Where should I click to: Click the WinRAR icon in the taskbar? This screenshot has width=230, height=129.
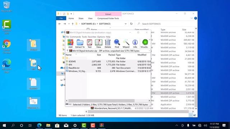coord(102,125)
